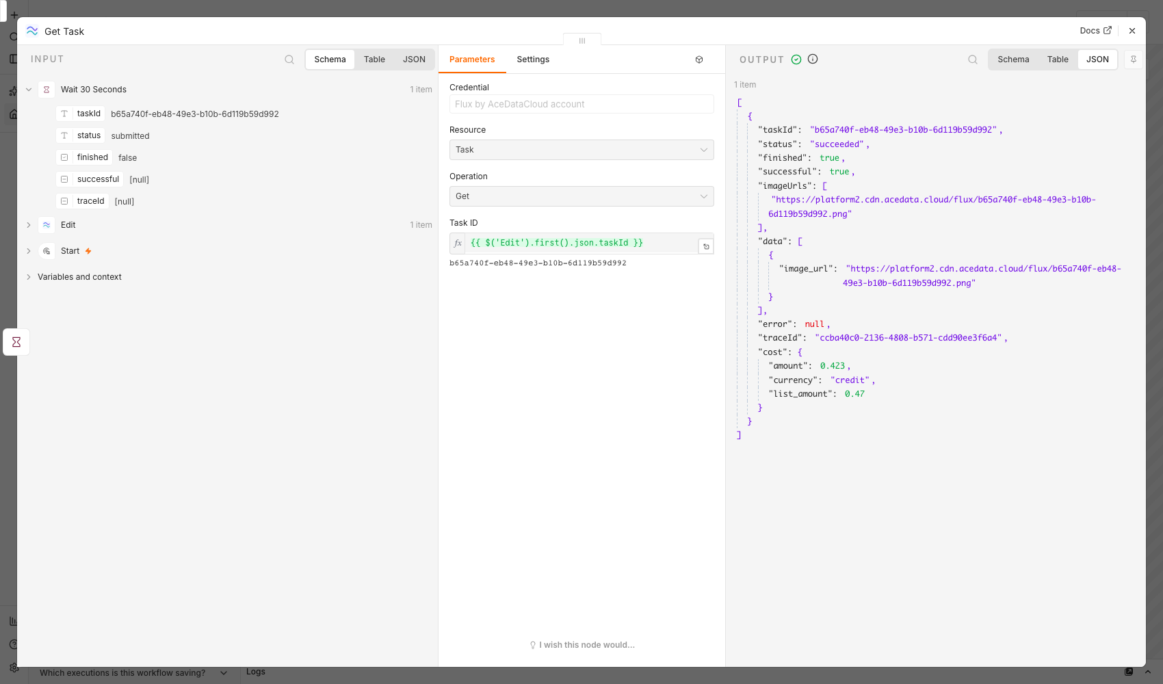Select the finished field pill
The height and width of the screenshot is (684, 1163).
tap(84, 157)
